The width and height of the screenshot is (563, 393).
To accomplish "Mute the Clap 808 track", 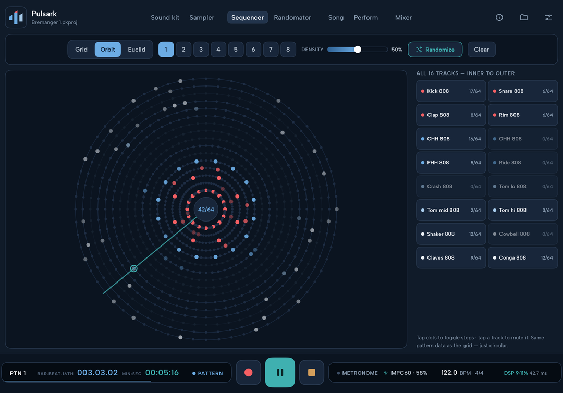I will tap(450, 115).
